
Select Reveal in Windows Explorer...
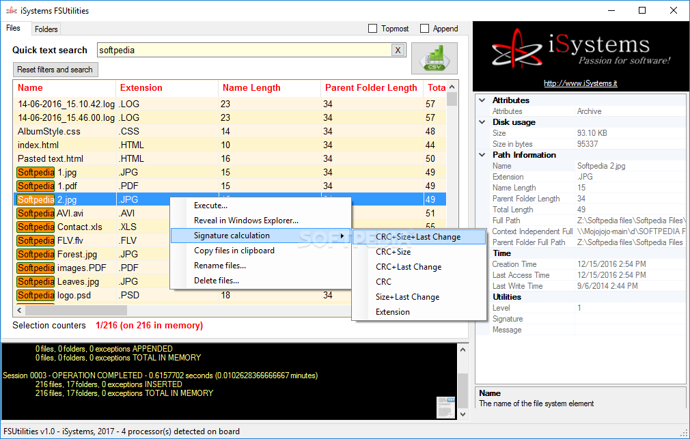[x=260, y=221]
